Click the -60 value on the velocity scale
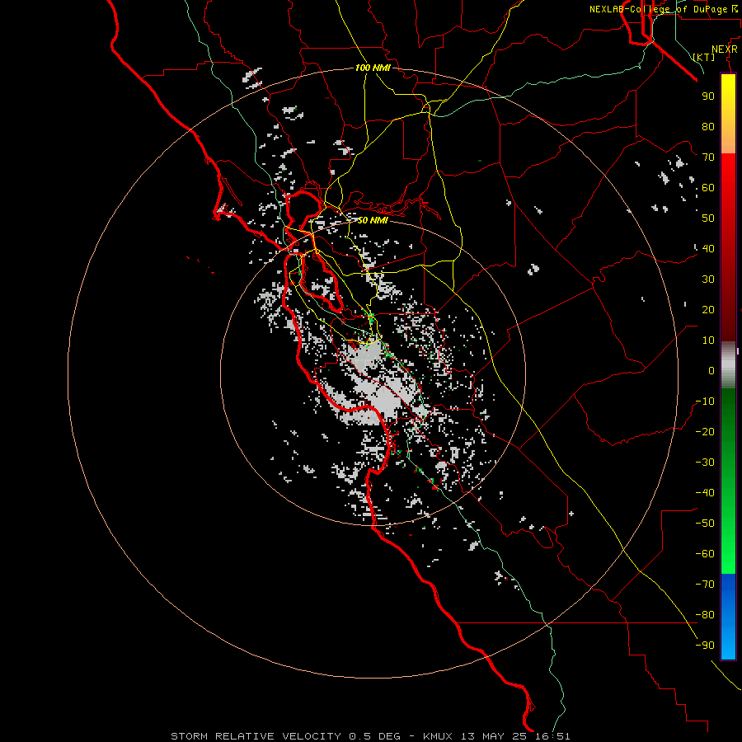 click(705, 554)
